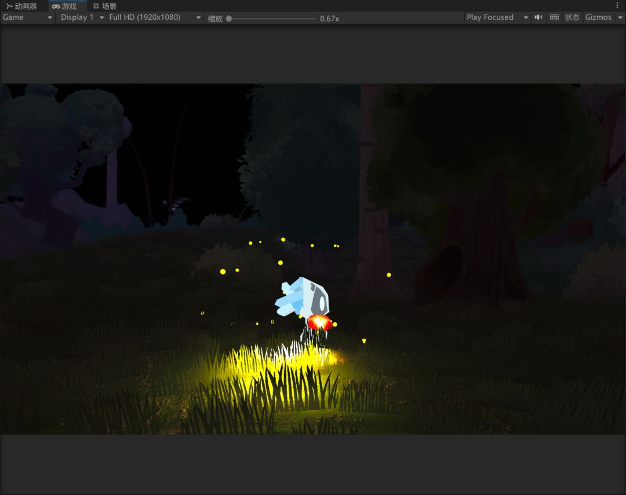This screenshot has width=626, height=495.
Task: Open the Play Focused dropdown
Action: point(497,17)
